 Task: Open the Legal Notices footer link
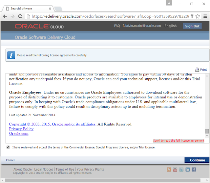coord(44,169)
